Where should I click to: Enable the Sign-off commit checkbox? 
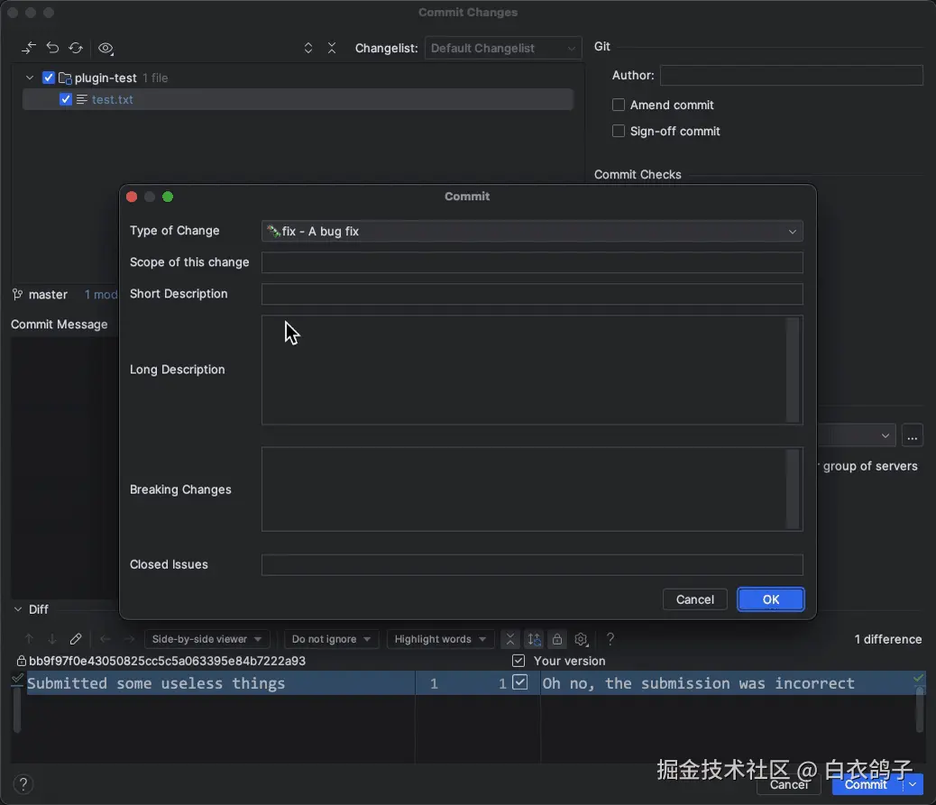point(619,131)
